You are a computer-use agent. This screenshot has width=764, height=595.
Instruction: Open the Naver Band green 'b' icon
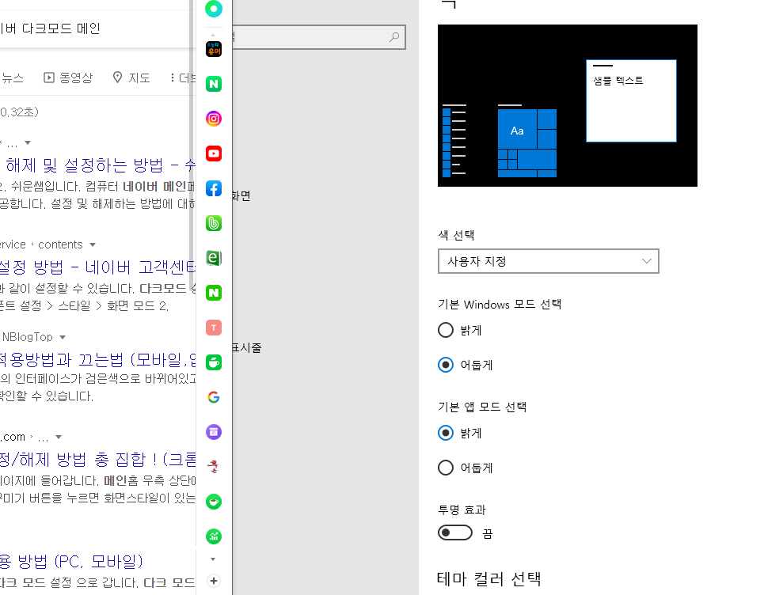[x=214, y=223]
